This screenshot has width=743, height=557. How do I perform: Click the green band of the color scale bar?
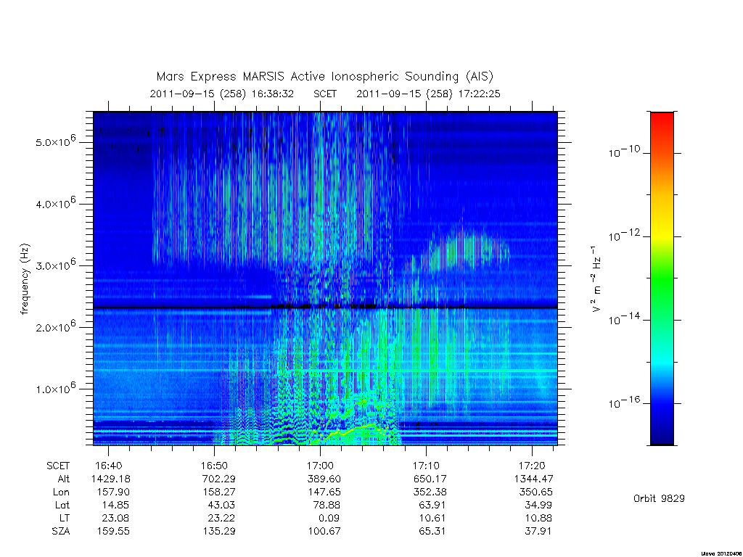click(x=662, y=279)
